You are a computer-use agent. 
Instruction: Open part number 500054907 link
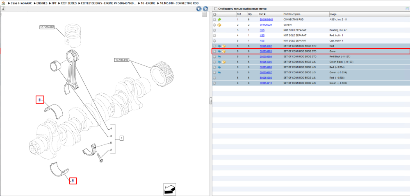tap(266, 72)
